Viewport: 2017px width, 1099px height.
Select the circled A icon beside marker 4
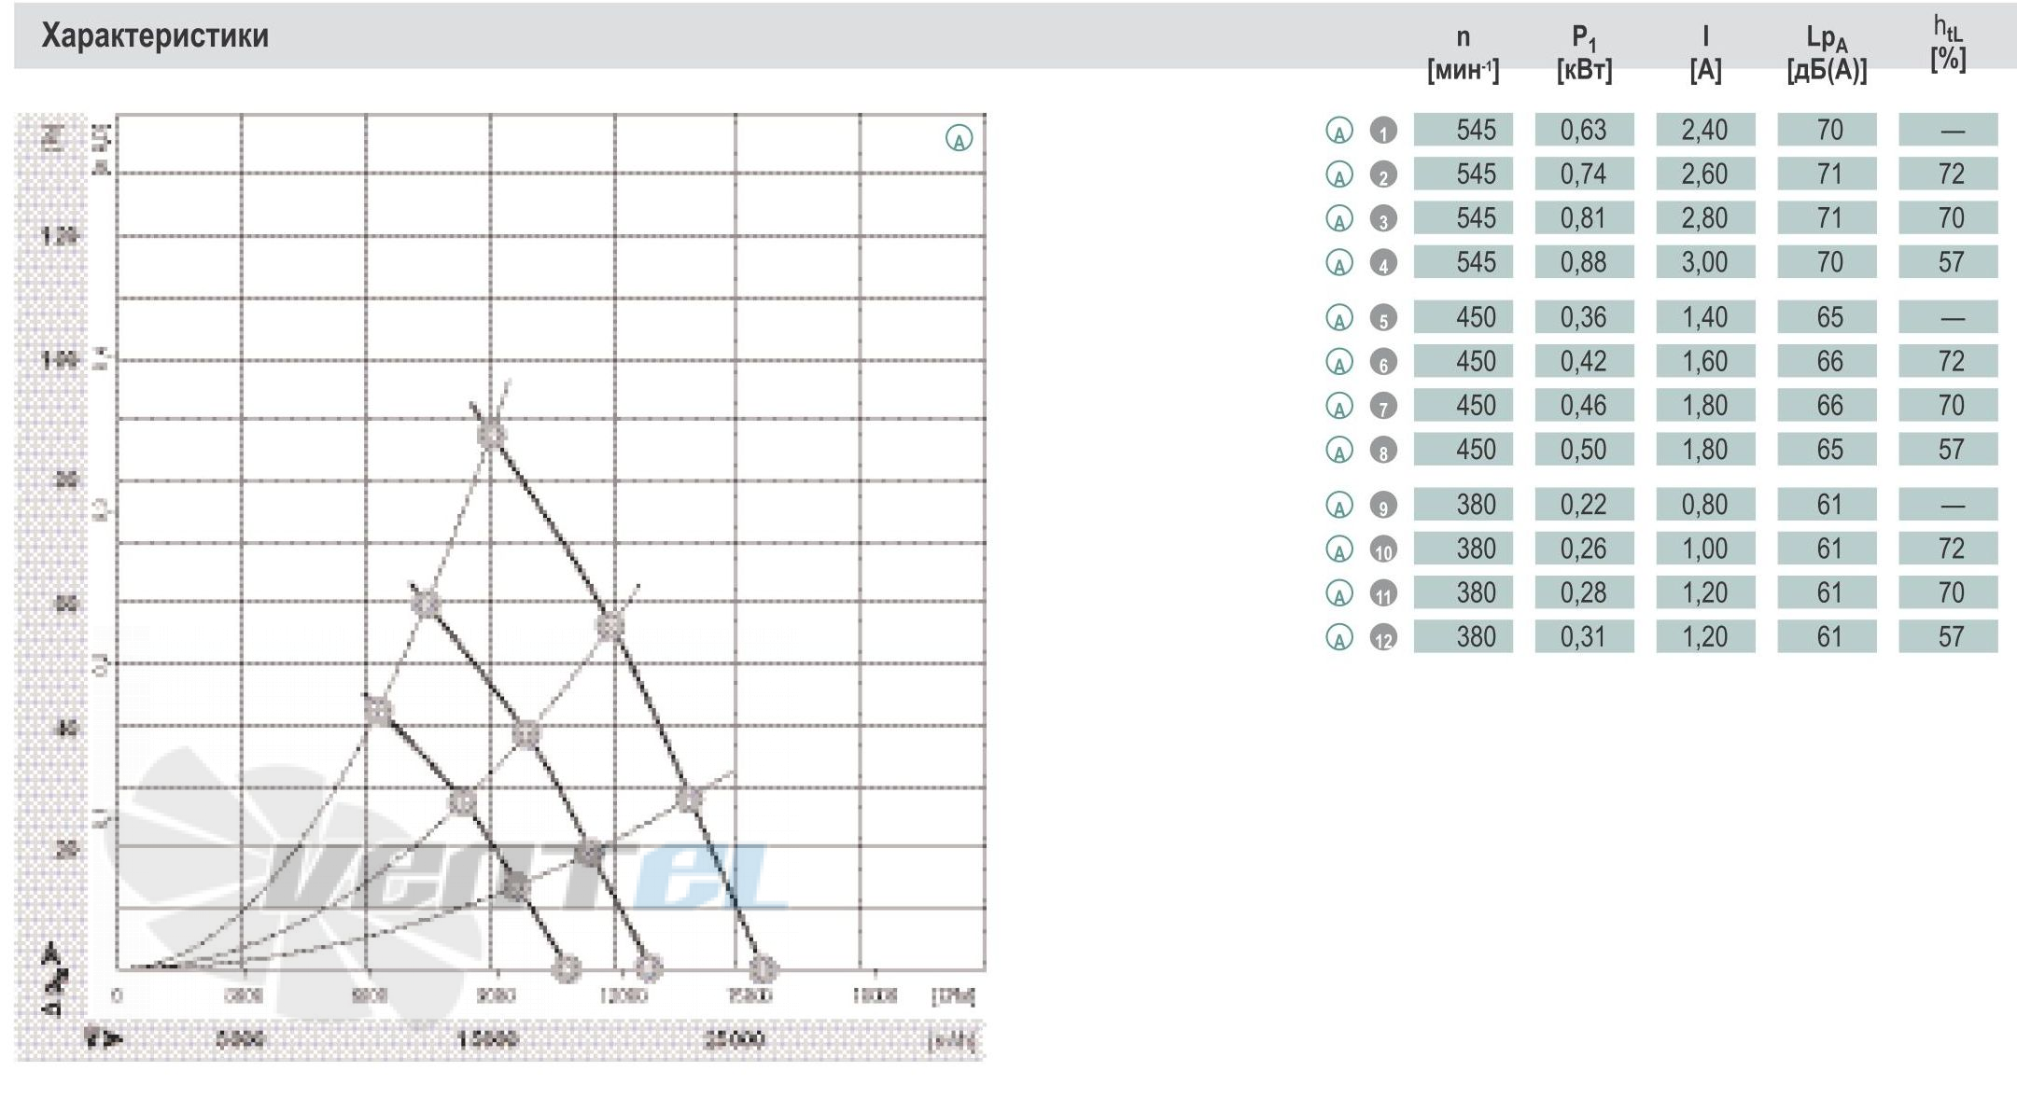[x=1339, y=263]
